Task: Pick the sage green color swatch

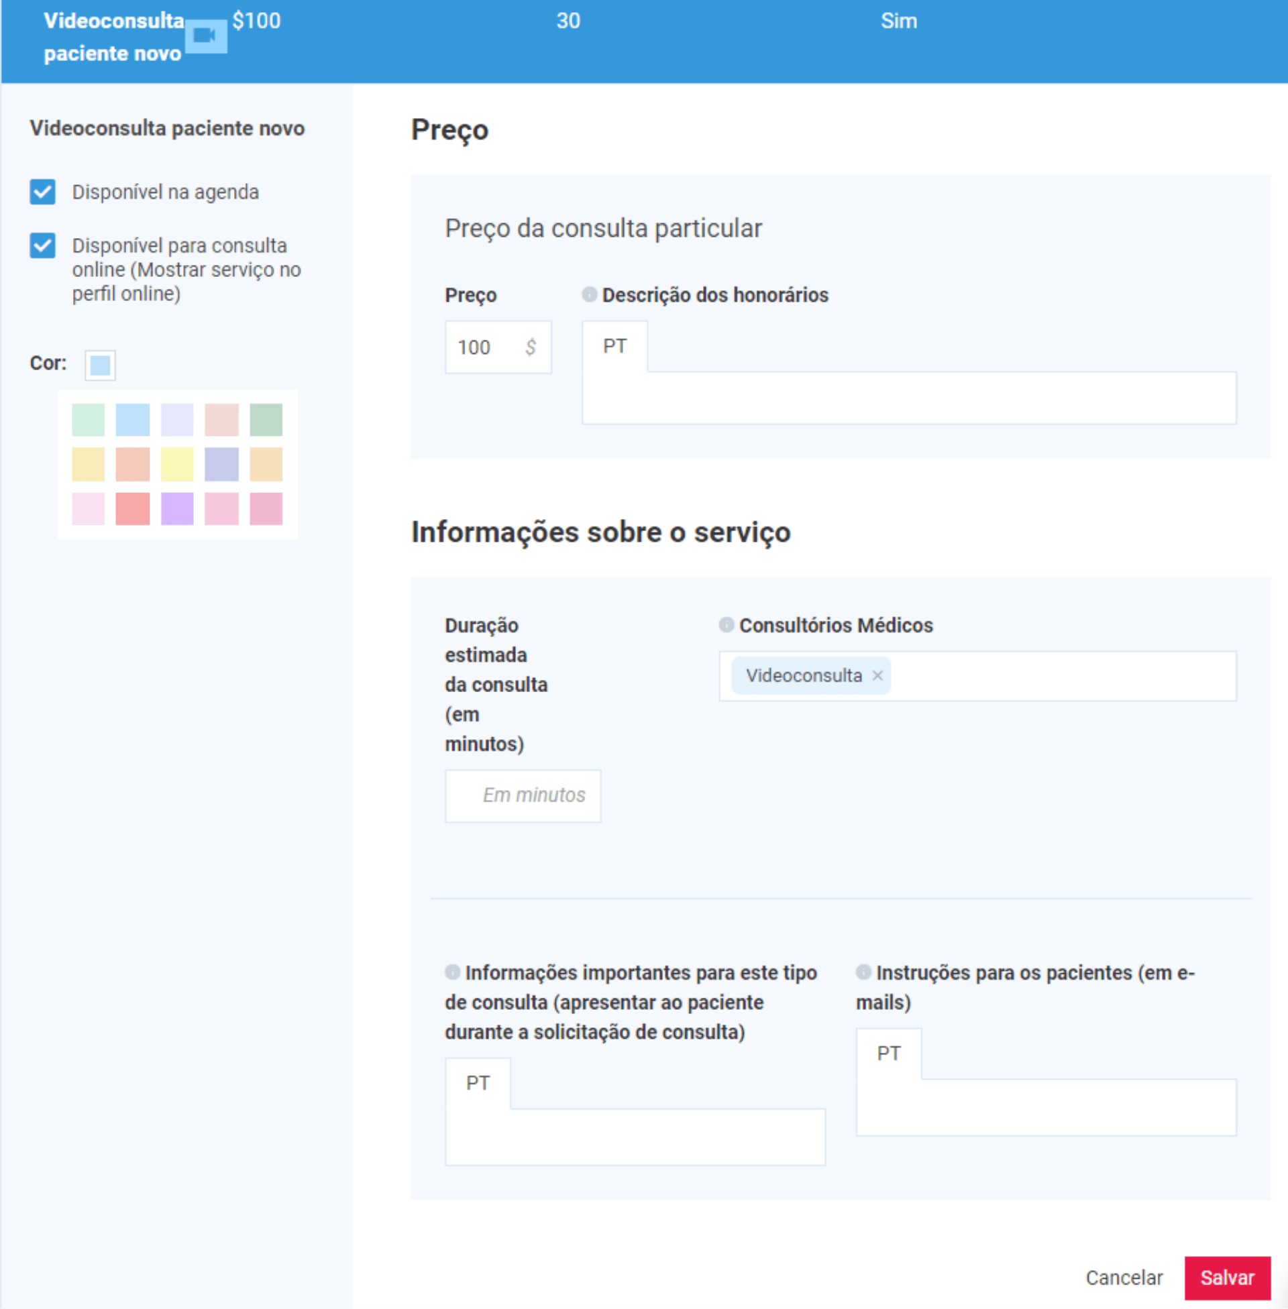Action: pos(266,420)
